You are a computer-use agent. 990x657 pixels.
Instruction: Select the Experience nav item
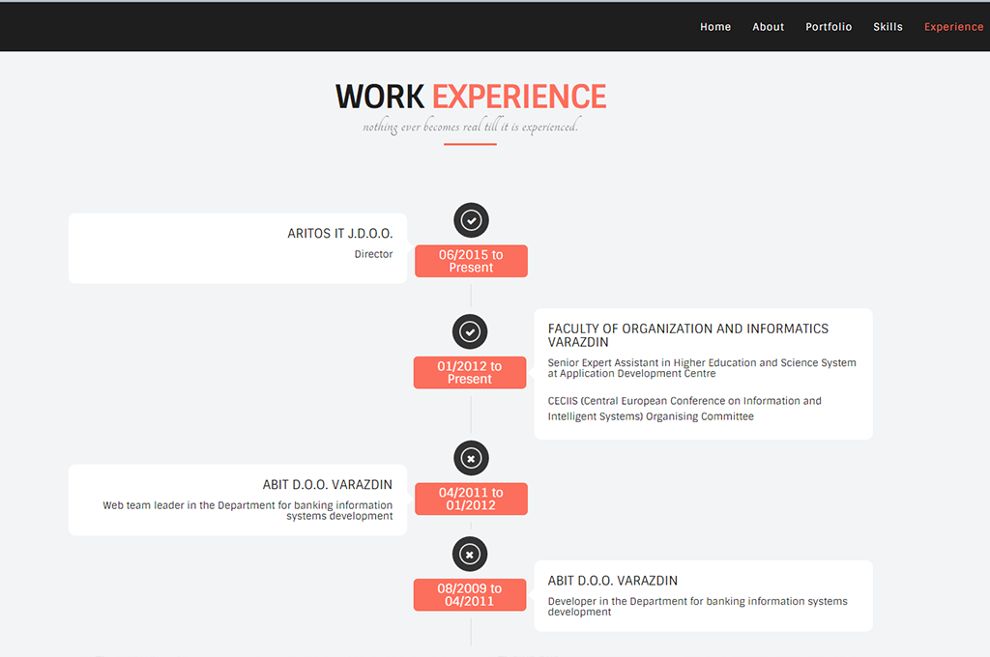953,27
